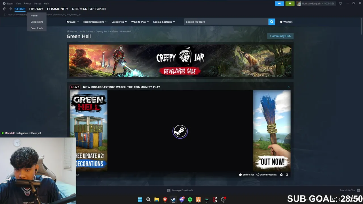Expand the Browse dropdown
The width and height of the screenshot is (363, 204).
coord(73,22)
